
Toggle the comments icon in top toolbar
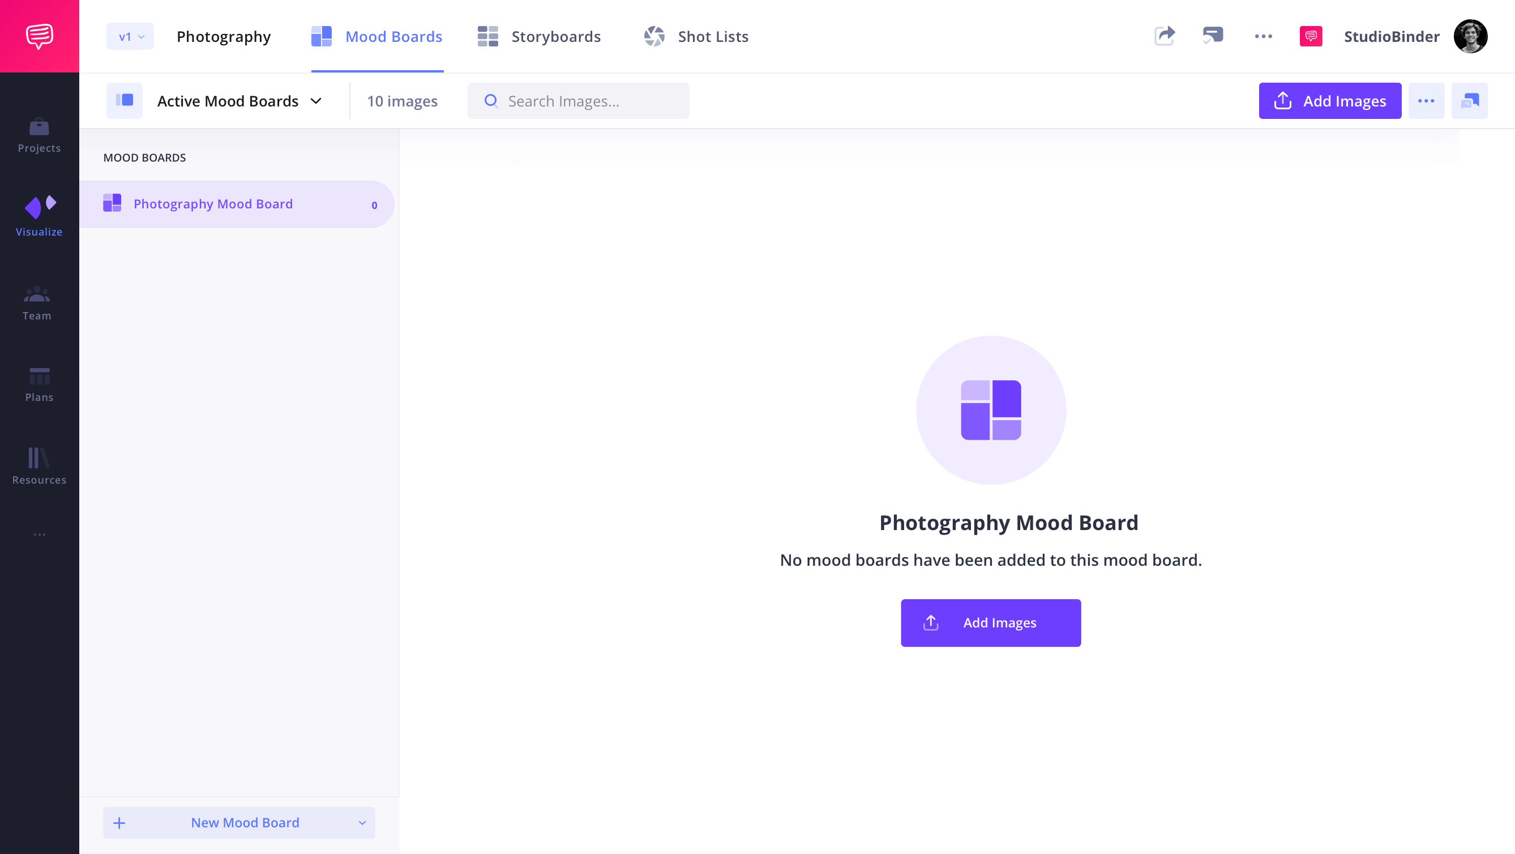(x=1213, y=36)
